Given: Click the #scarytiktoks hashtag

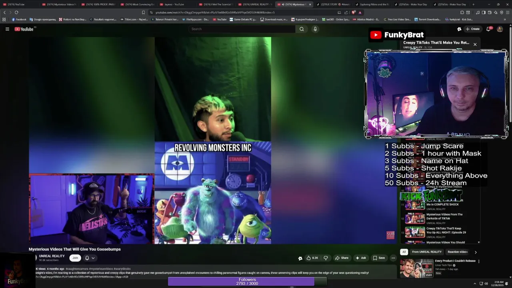Looking at the screenshot, I should (x=122, y=269).
